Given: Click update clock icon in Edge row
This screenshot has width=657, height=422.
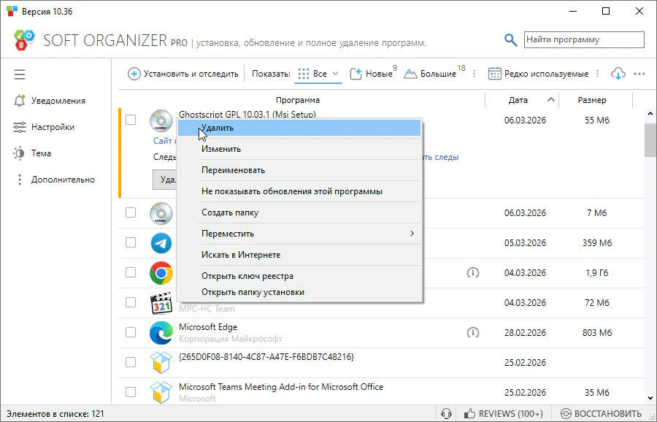Looking at the screenshot, I should pyautogui.click(x=473, y=333).
